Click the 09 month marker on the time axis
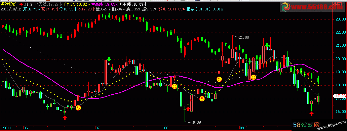The height and width of the screenshot is (131, 347). pyautogui.click(x=242, y=128)
